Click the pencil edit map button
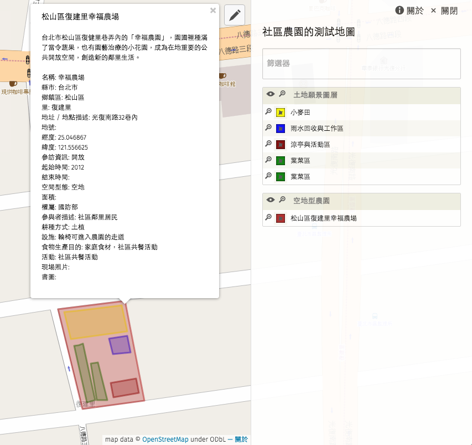The image size is (472, 445). [x=235, y=15]
